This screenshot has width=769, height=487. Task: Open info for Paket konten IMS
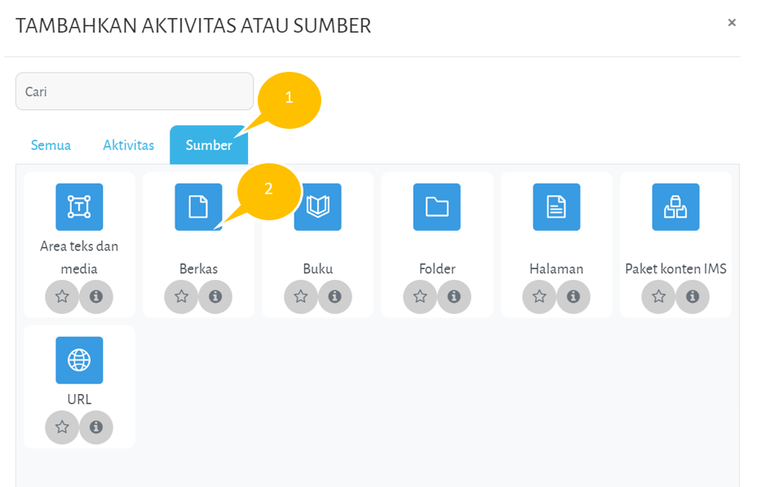click(692, 297)
